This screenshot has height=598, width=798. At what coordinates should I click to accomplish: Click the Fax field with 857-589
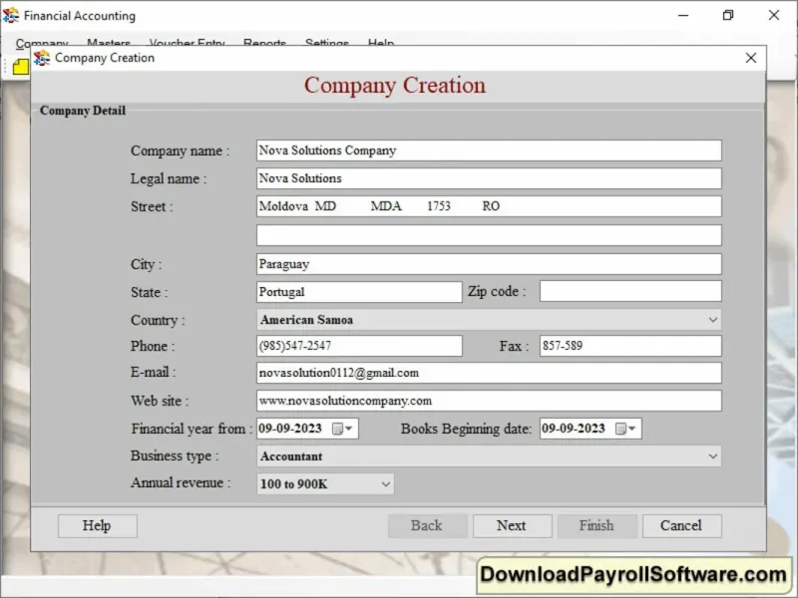630,346
